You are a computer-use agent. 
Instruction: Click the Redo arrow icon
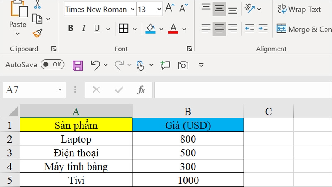pyautogui.click(x=119, y=65)
